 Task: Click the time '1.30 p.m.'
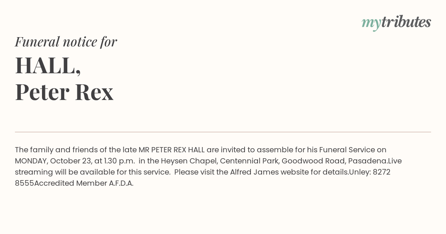(119, 161)
